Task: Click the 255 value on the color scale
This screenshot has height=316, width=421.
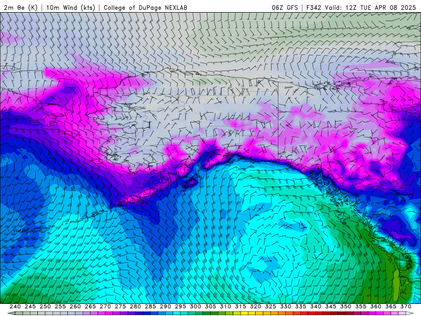Action: 60,307
